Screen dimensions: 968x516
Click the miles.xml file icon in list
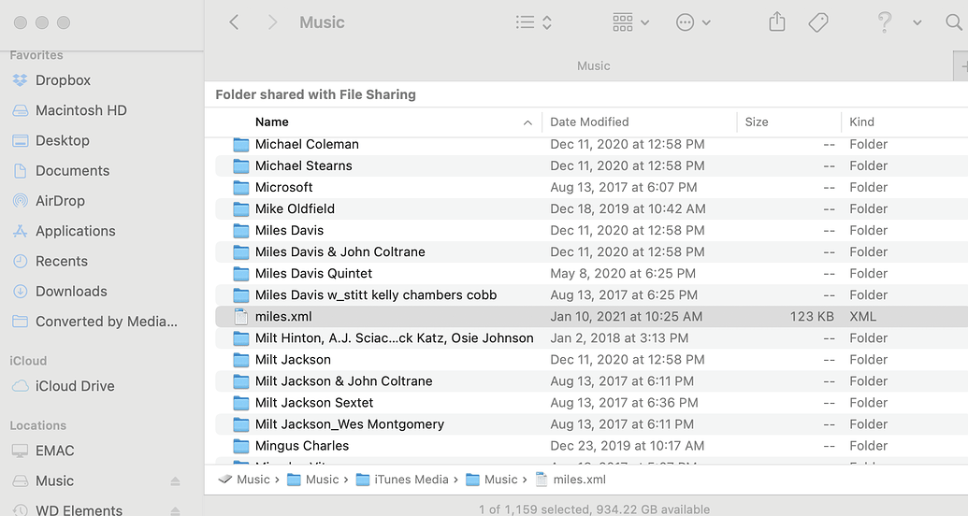click(240, 317)
